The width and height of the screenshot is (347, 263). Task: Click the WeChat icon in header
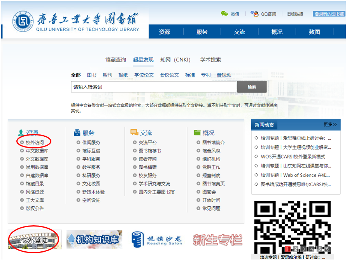coord(224,14)
